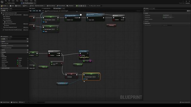Click the Retriggerable Delay node header

(73, 16)
